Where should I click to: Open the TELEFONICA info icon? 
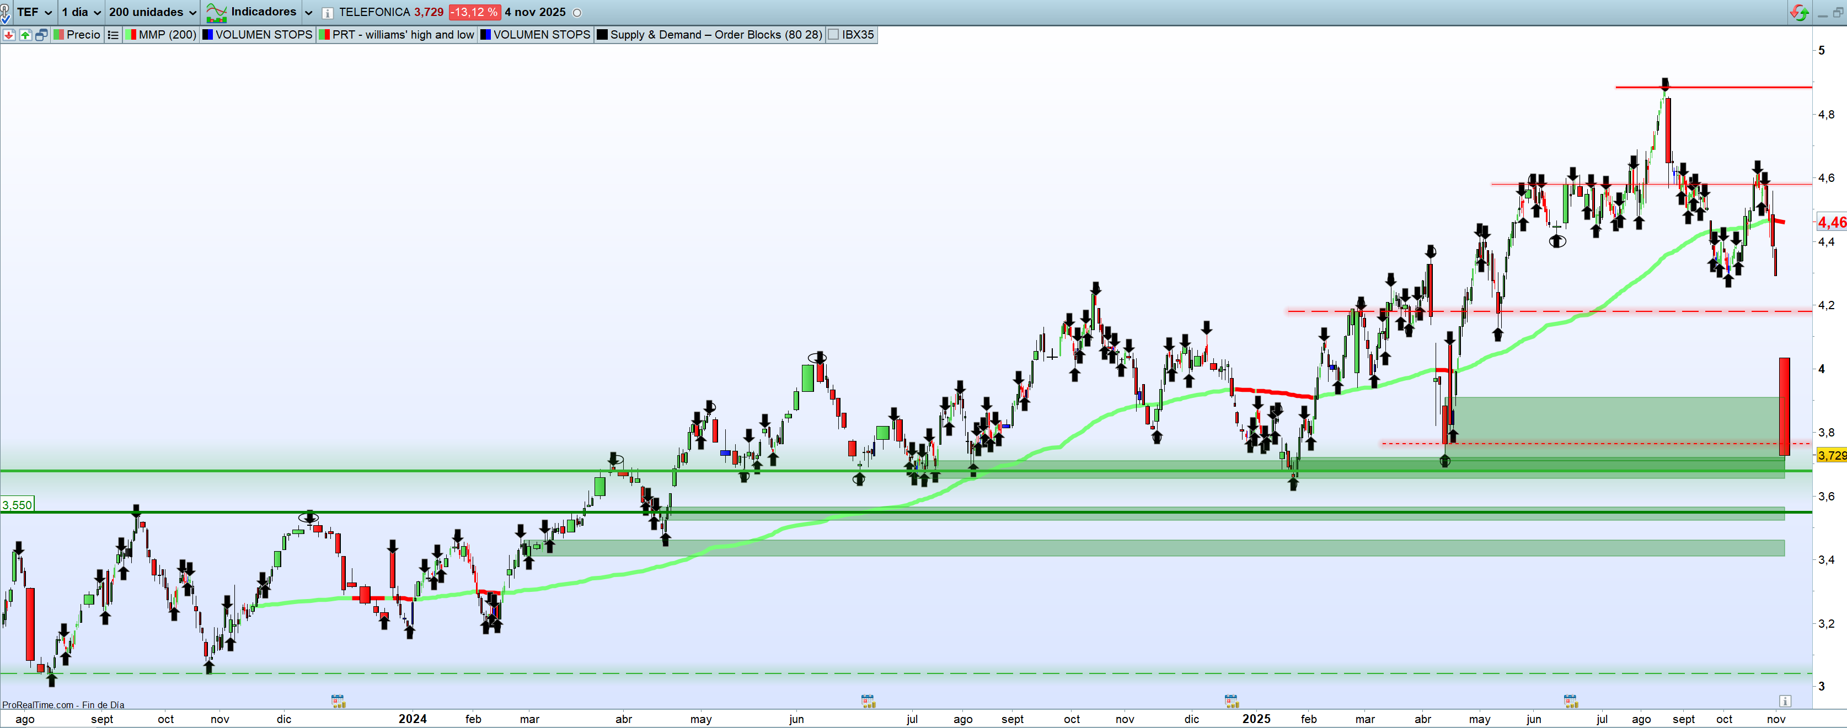pyautogui.click(x=328, y=13)
